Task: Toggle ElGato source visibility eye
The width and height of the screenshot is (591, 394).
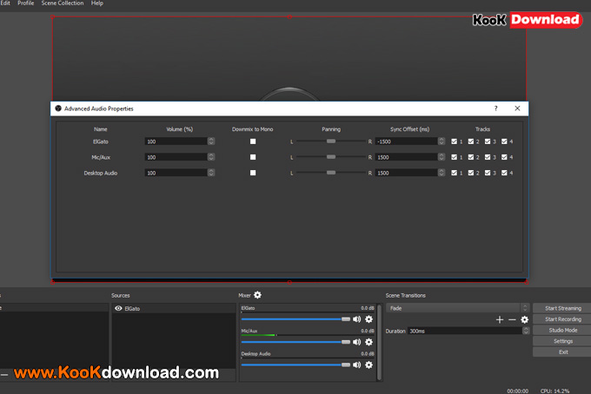Action: 118,308
